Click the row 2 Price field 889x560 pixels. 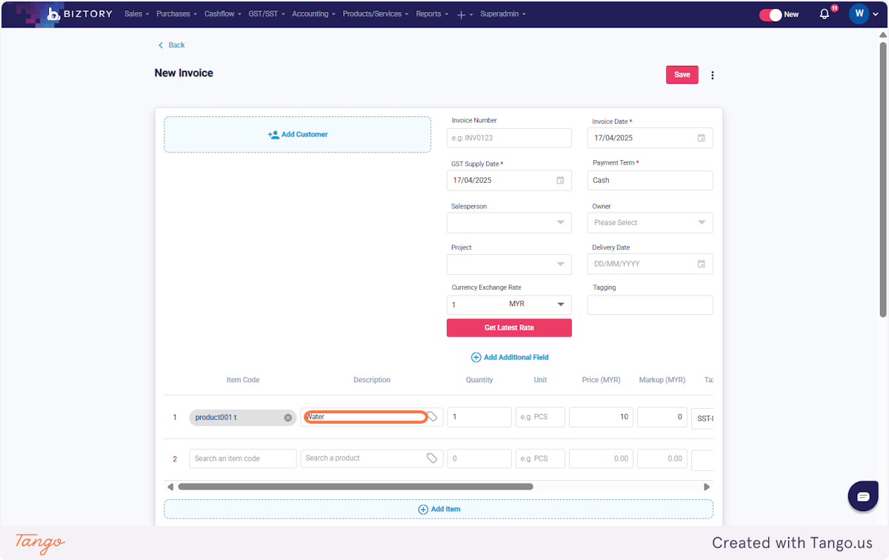point(601,459)
